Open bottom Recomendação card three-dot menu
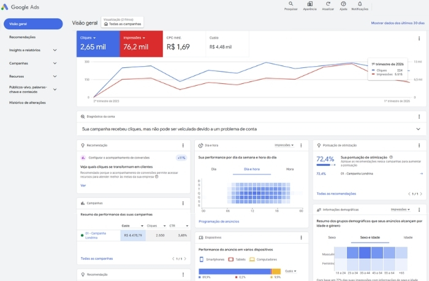Image resolution: width=429 pixels, height=281 pixels. point(183,274)
